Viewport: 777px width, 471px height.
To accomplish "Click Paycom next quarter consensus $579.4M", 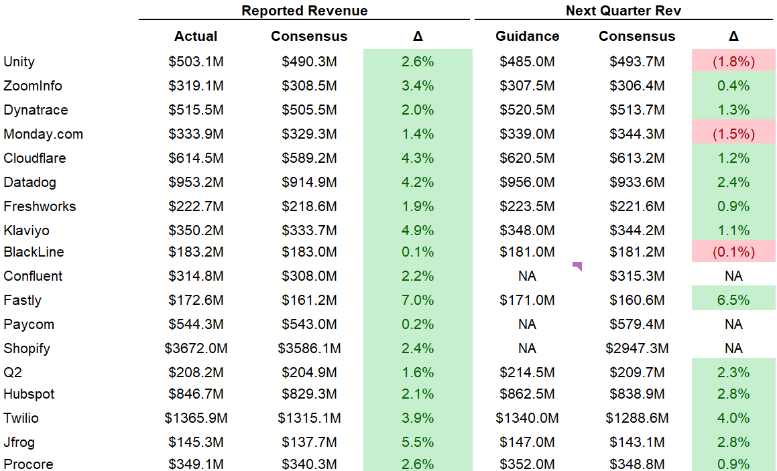I will [x=637, y=325].
